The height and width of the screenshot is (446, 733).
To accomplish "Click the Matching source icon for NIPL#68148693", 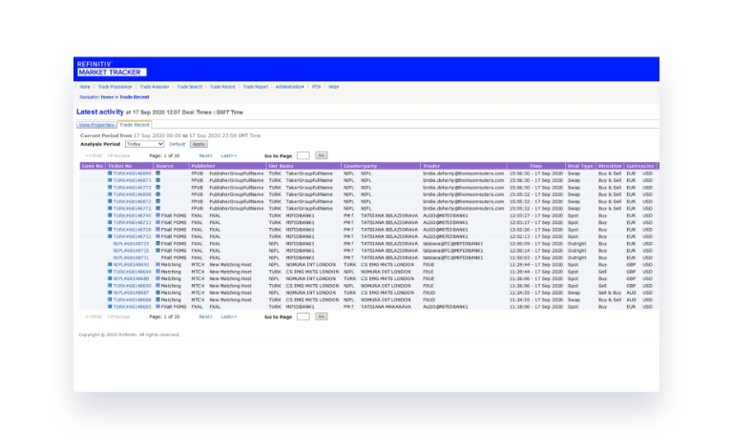I will click(x=158, y=264).
